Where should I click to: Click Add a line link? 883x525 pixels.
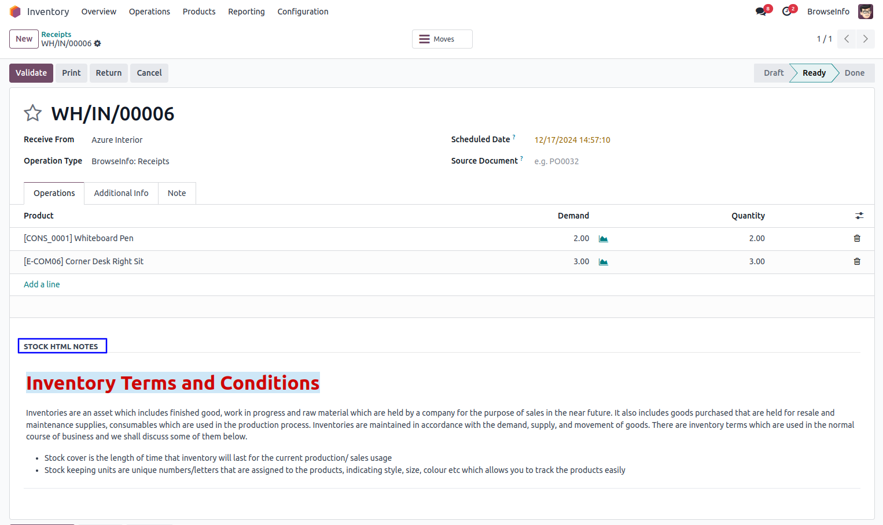pyautogui.click(x=42, y=284)
